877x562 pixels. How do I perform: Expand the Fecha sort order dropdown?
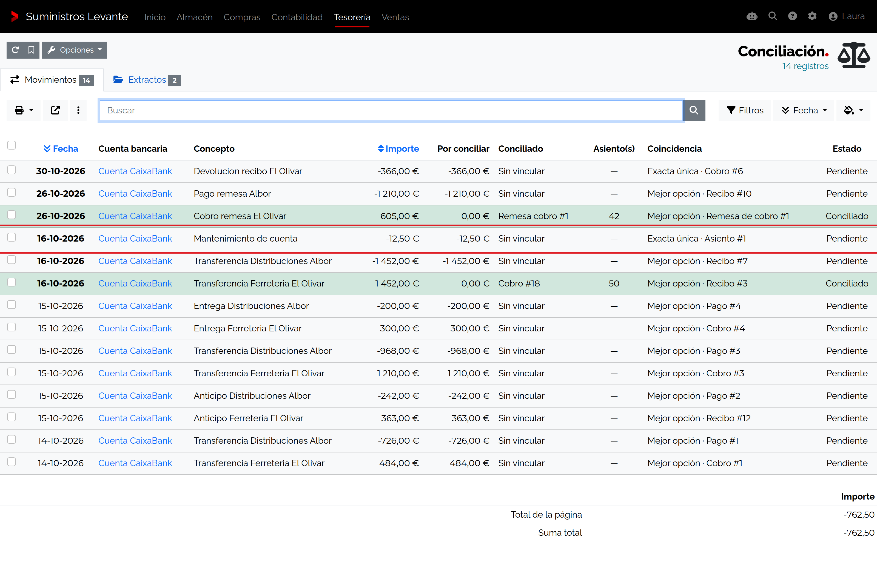(804, 110)
